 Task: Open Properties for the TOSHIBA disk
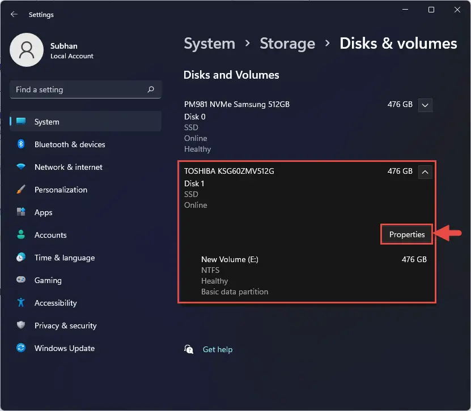[407, 234]
